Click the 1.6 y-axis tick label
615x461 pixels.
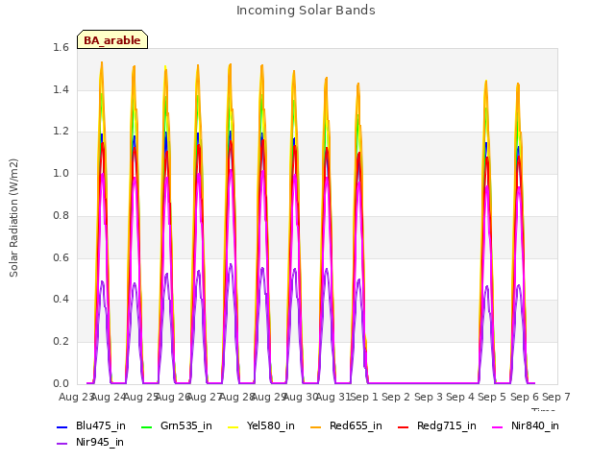tap(61, 47)
